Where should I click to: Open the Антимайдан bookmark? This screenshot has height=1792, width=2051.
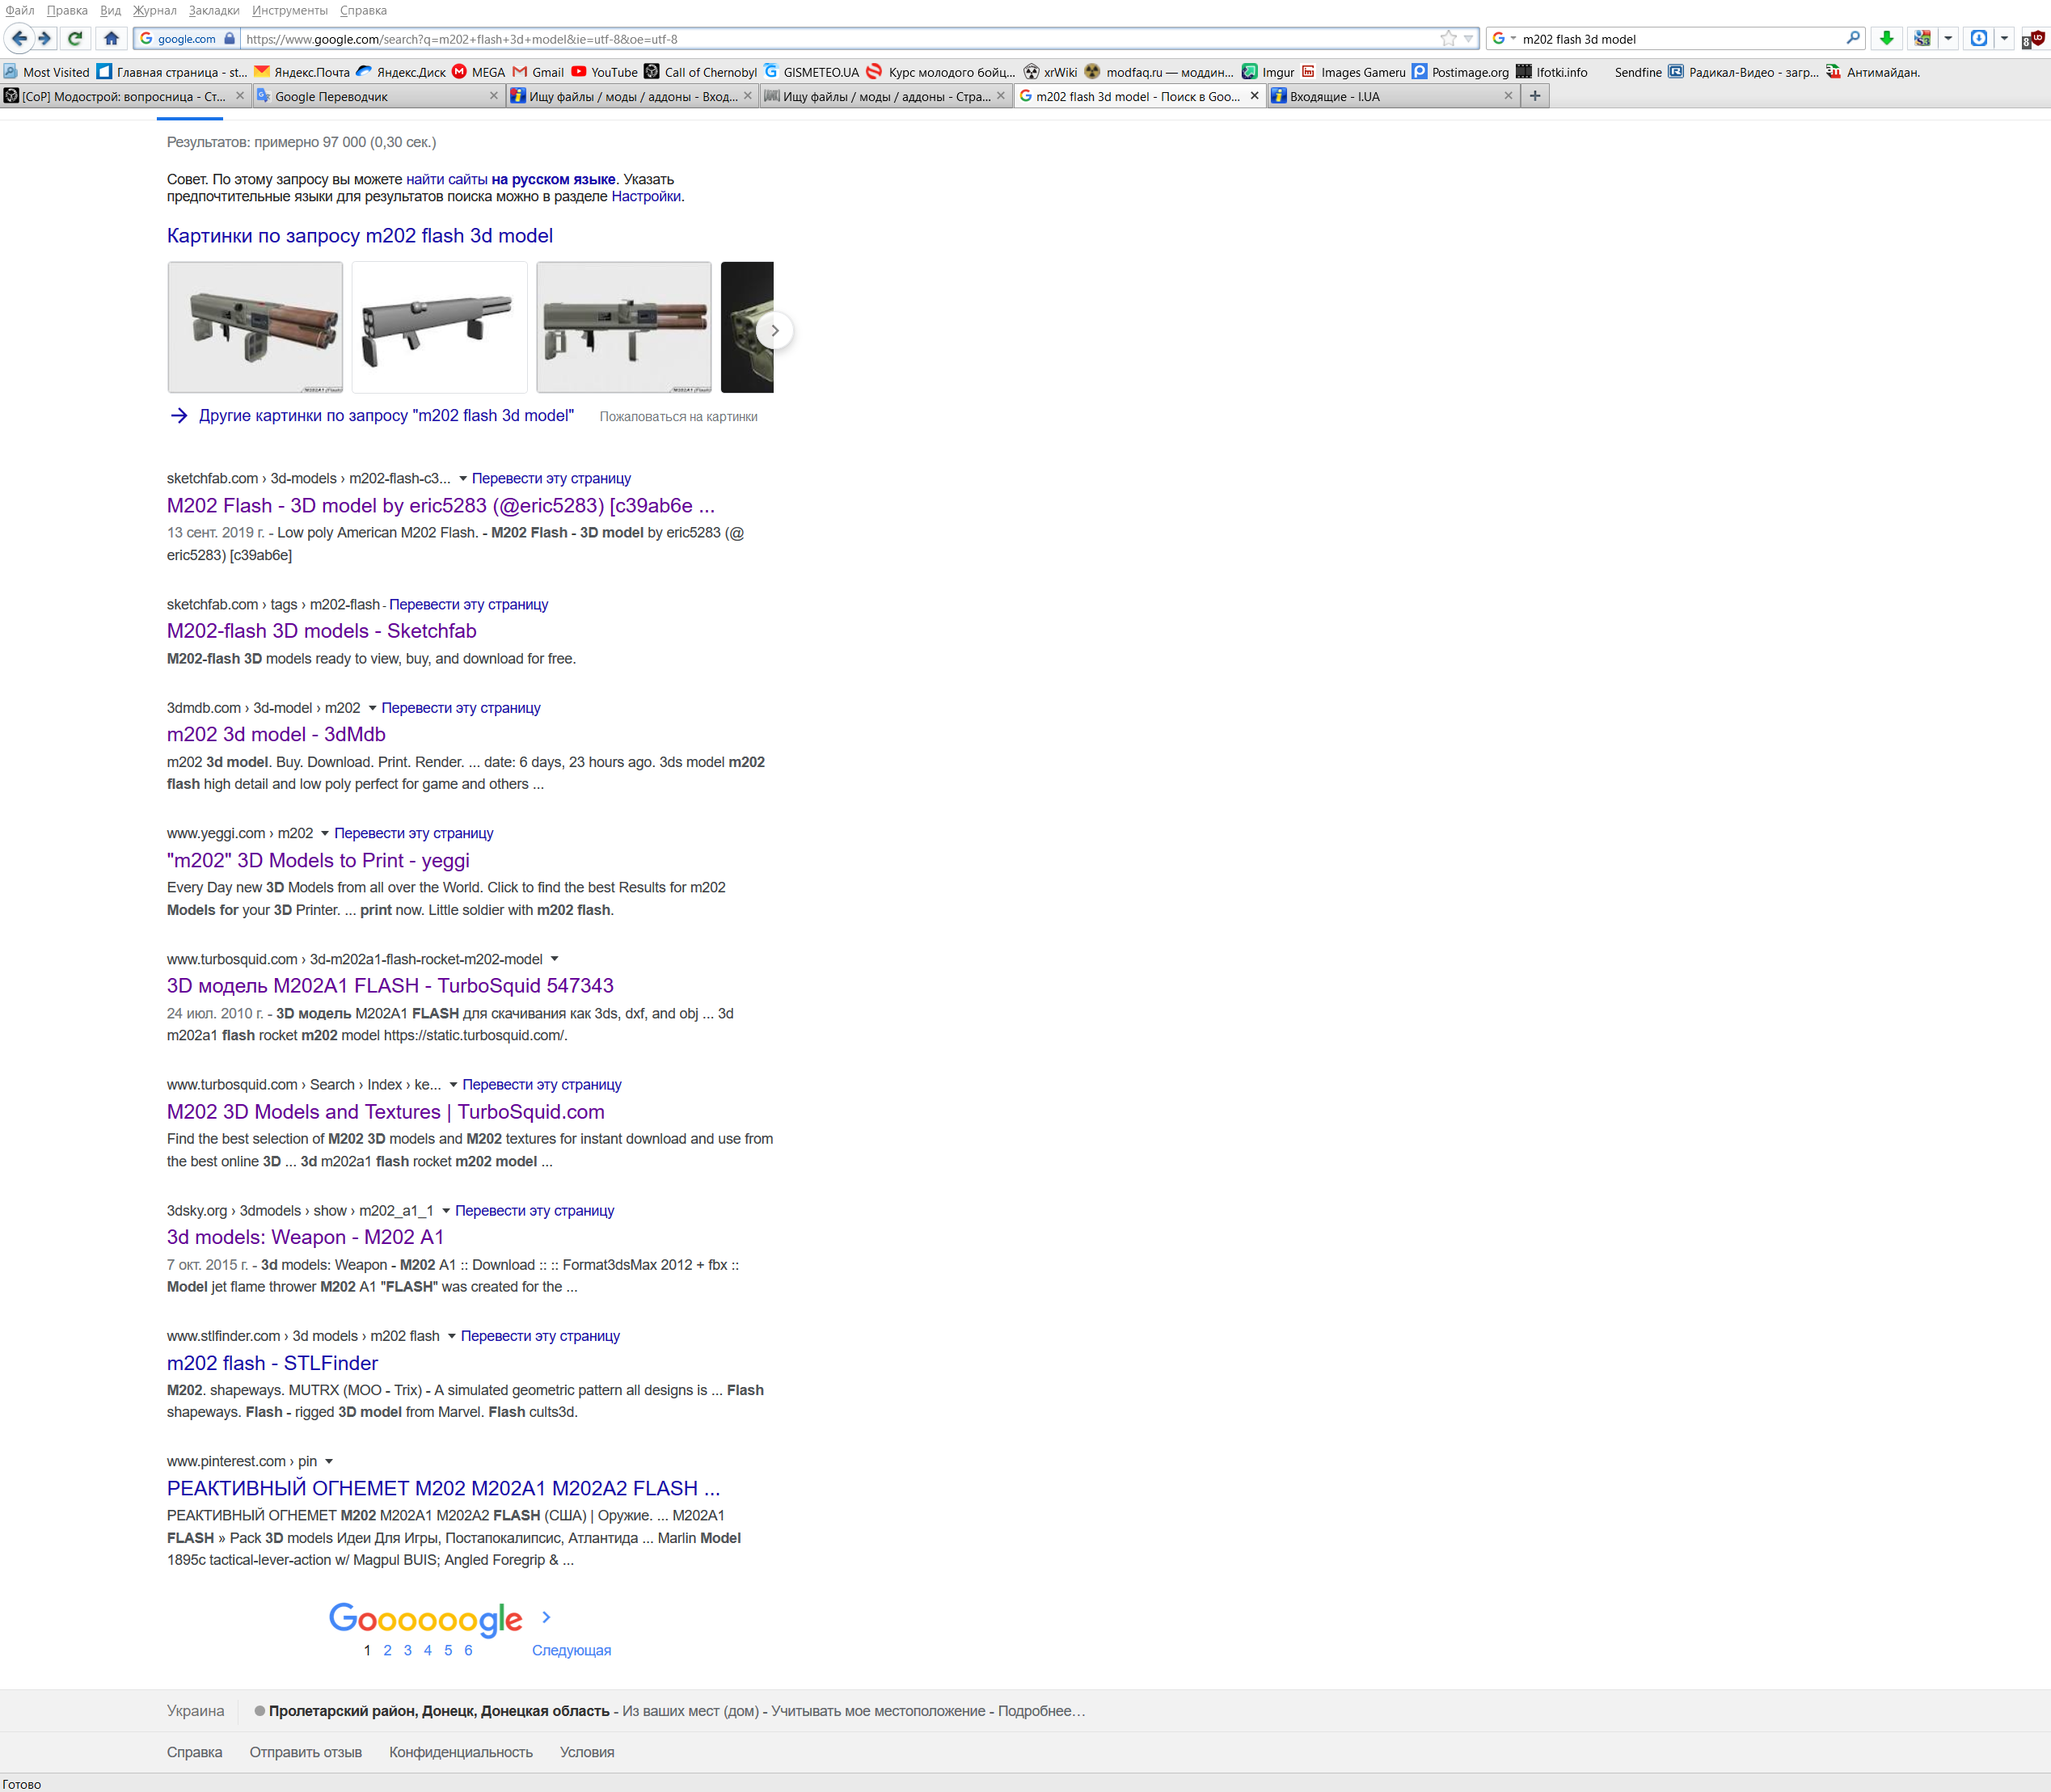[1872, 72]
